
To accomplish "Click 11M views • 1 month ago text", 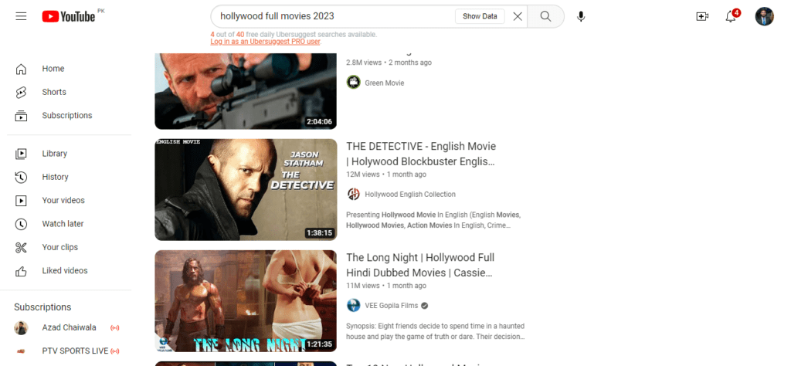I will tap(386, 286).
